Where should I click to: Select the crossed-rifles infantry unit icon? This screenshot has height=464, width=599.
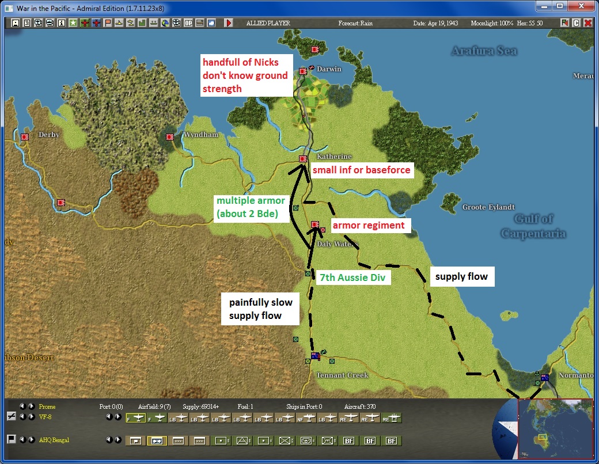285,441
